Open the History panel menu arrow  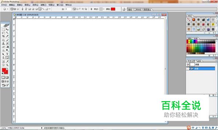coord(216,61)
